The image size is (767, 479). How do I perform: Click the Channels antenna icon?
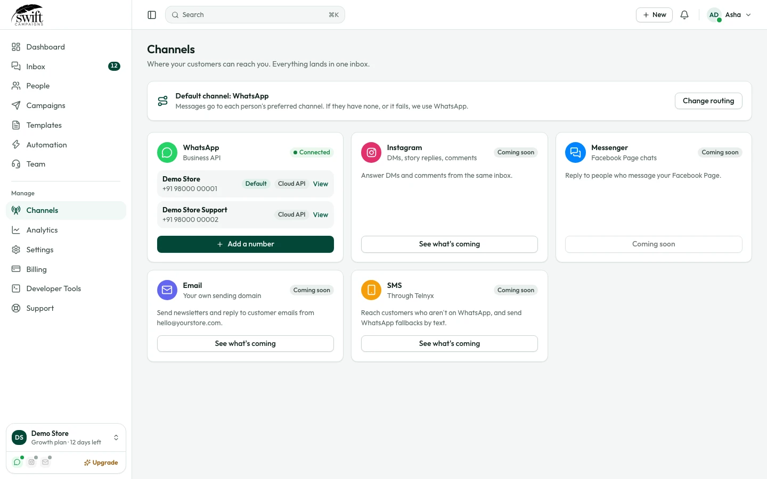(16, 210)
